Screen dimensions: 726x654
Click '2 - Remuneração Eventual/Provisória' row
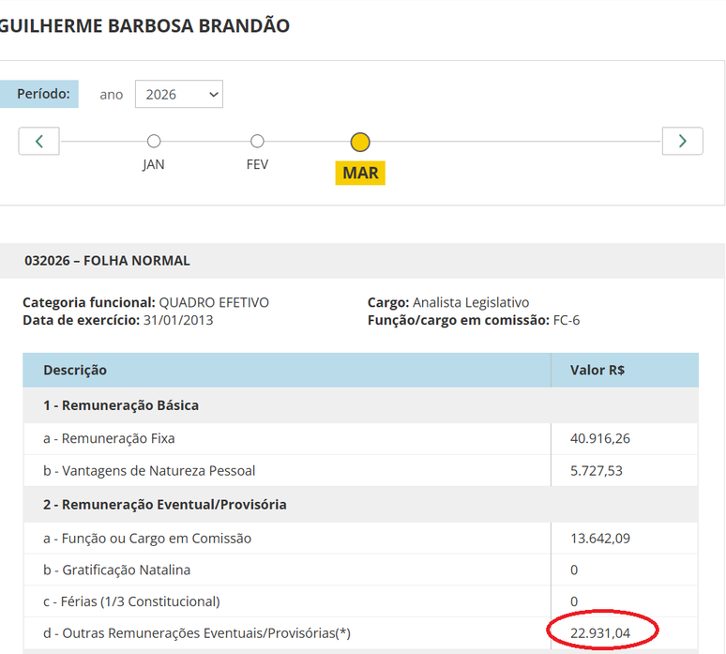point(361,505)
